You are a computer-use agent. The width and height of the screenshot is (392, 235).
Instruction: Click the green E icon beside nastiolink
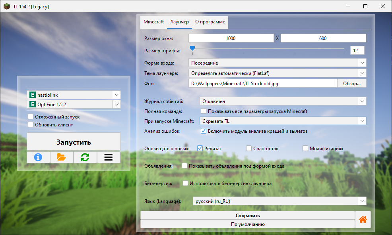[x=32, y=95]
